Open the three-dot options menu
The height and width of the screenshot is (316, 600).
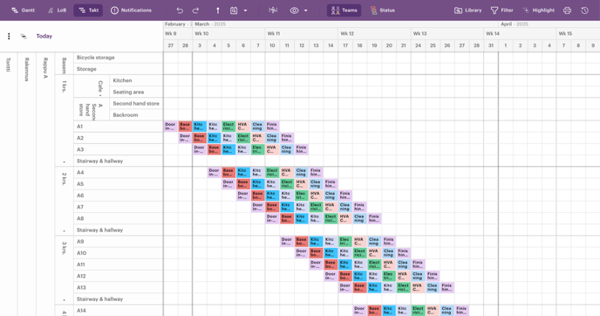point(9,36)
